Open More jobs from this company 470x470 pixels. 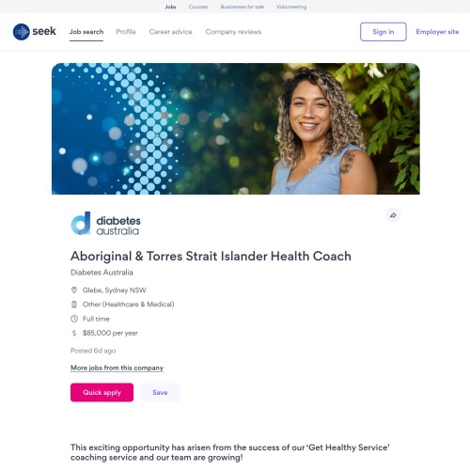click(117, 368)
